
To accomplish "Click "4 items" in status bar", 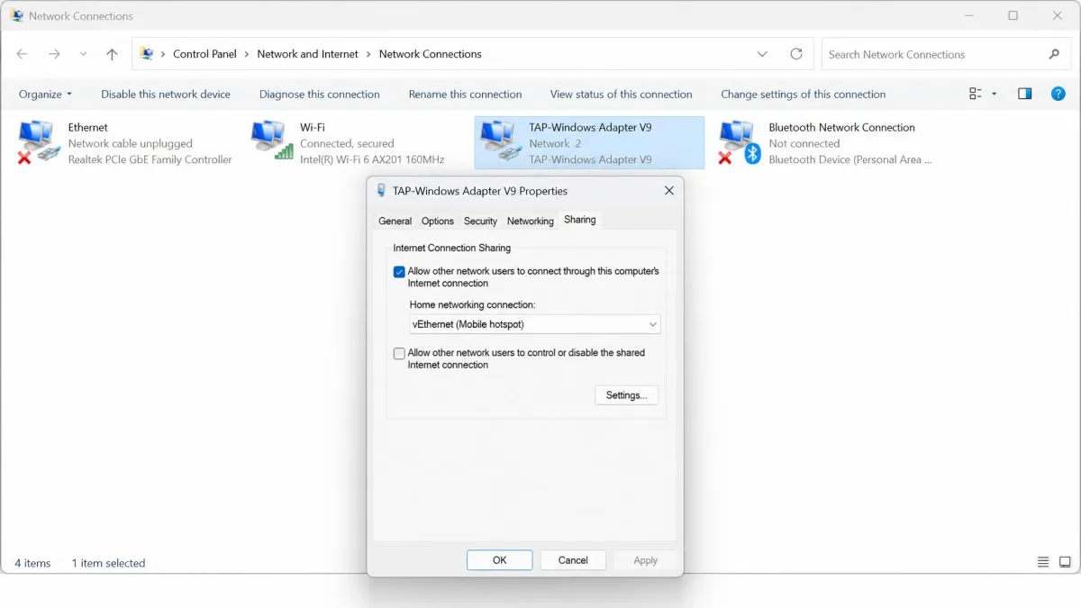I will tap(32, 563).
